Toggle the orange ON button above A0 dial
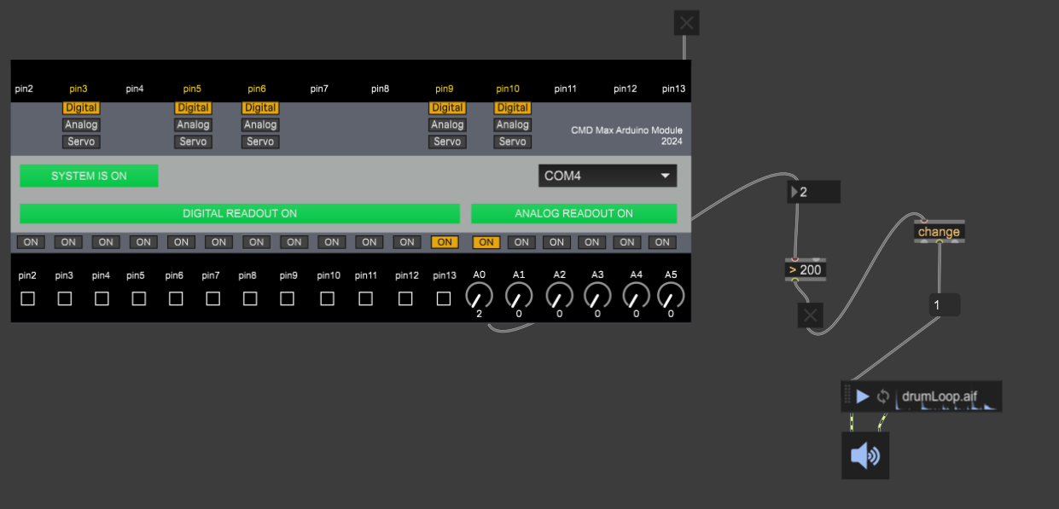The width and height of the screenshot is (1059, 509). [486, 242]
